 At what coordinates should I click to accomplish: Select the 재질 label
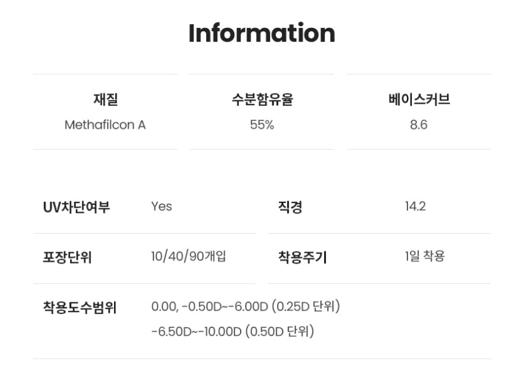click(105, 99)
